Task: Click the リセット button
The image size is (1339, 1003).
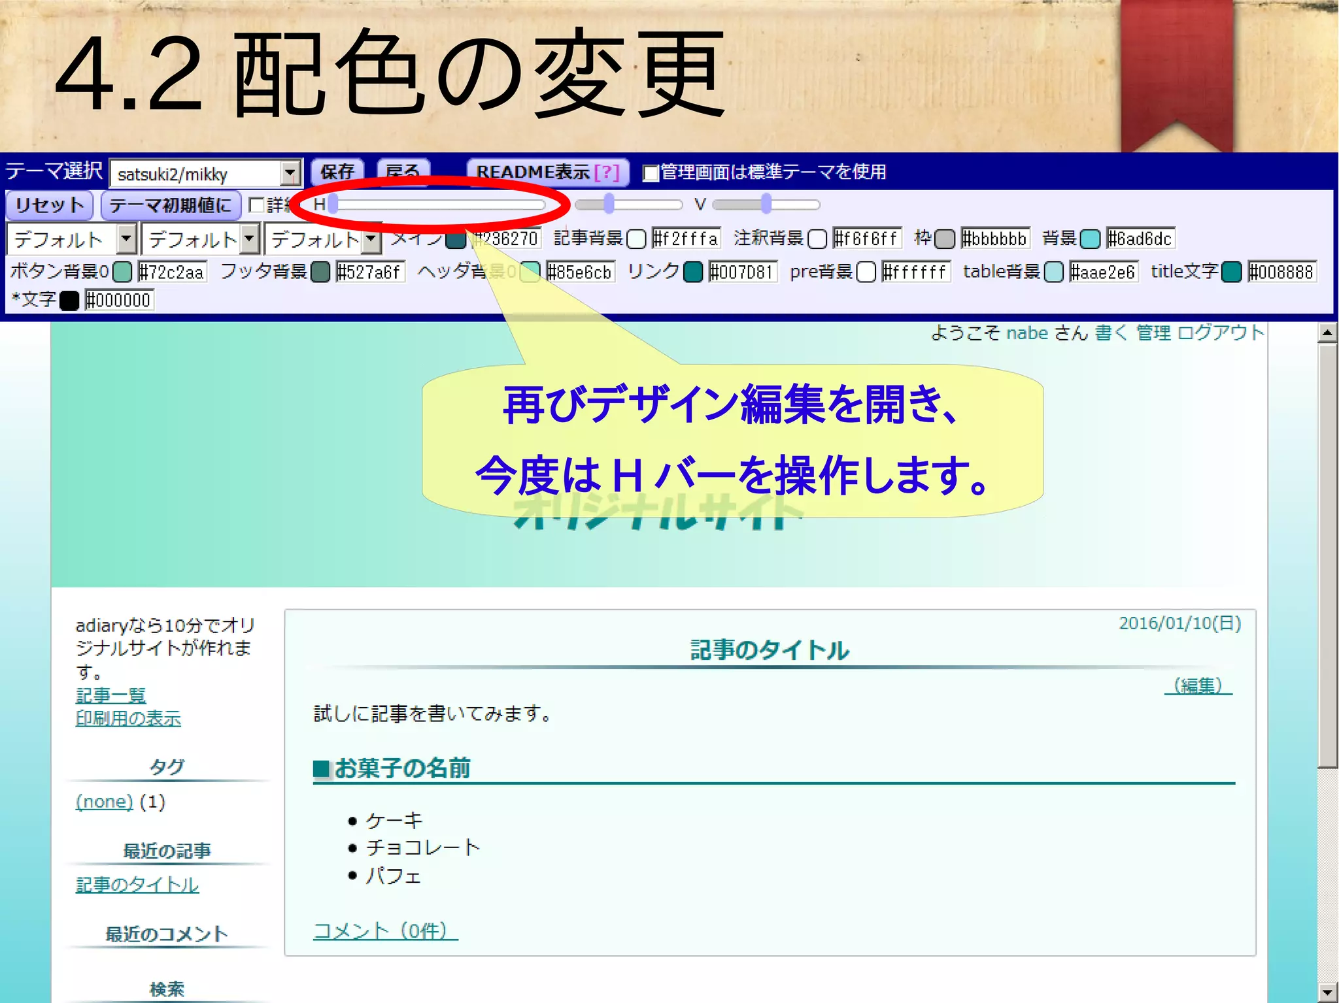Action: [x=50, y=205]
